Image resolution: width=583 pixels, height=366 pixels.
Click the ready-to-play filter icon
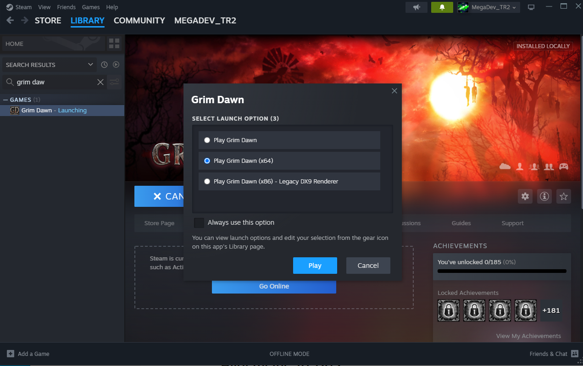(x=116, y=65)
